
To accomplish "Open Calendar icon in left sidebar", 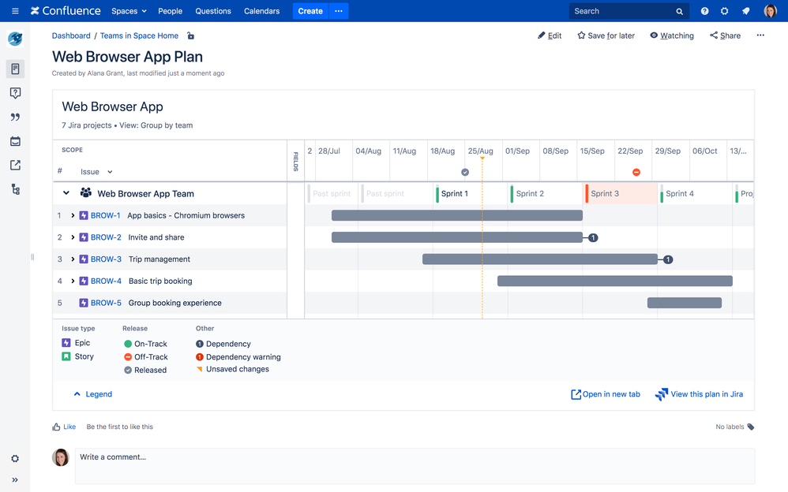I will (15, 141).
